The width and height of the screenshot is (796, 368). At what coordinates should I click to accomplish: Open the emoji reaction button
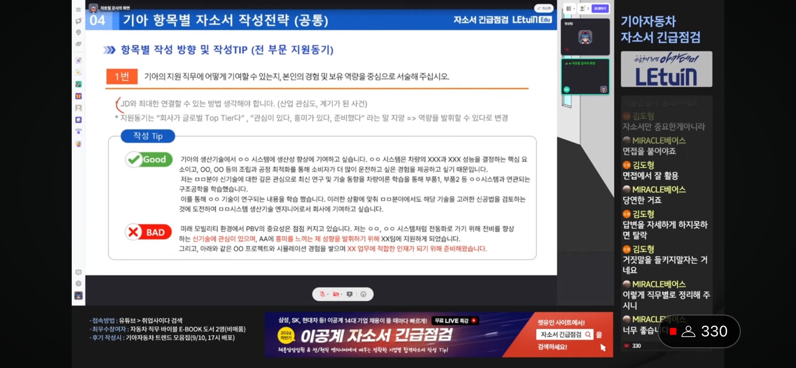click(x=363, y=294)
